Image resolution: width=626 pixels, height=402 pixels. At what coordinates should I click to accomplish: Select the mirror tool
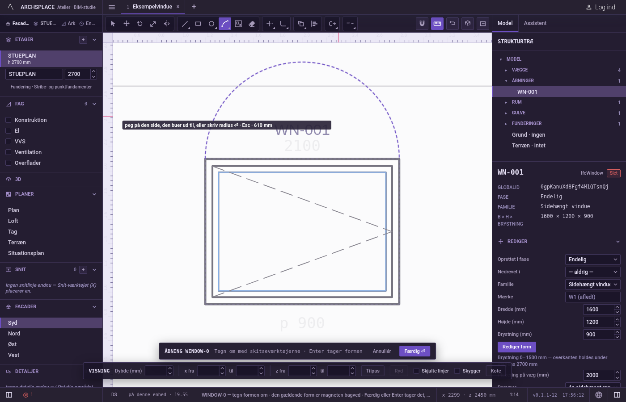pos(167,24)
